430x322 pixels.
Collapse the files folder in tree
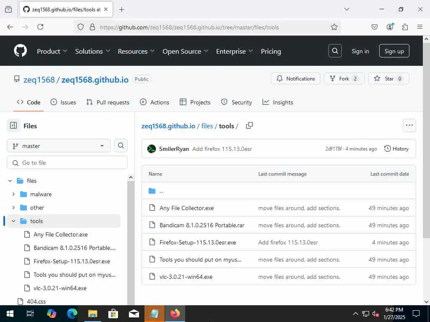(x=10, y=181)
